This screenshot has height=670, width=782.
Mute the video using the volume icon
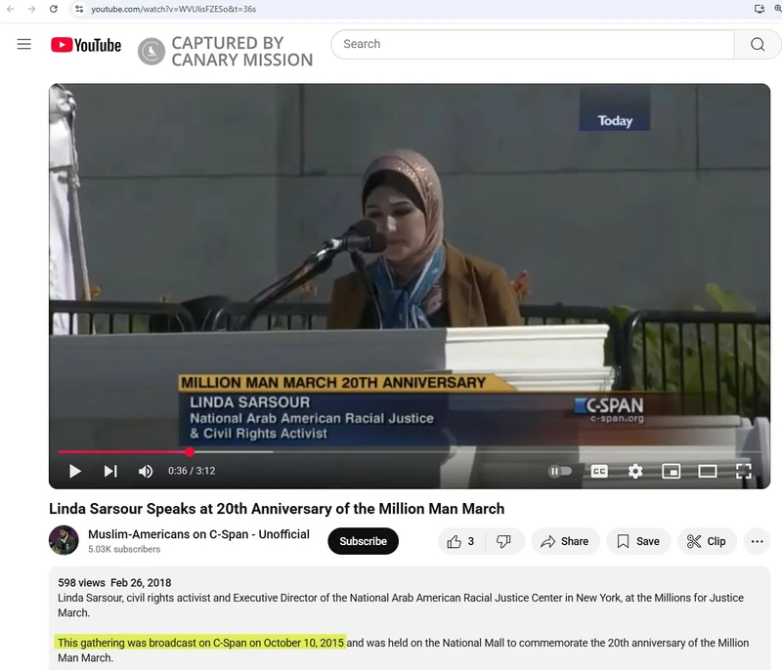pyautogui.click(x=144, y=471)
